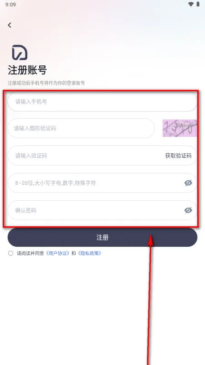Click the 请阅读并同意 agreement text
The image size is (205, 365).
(30, 253)
